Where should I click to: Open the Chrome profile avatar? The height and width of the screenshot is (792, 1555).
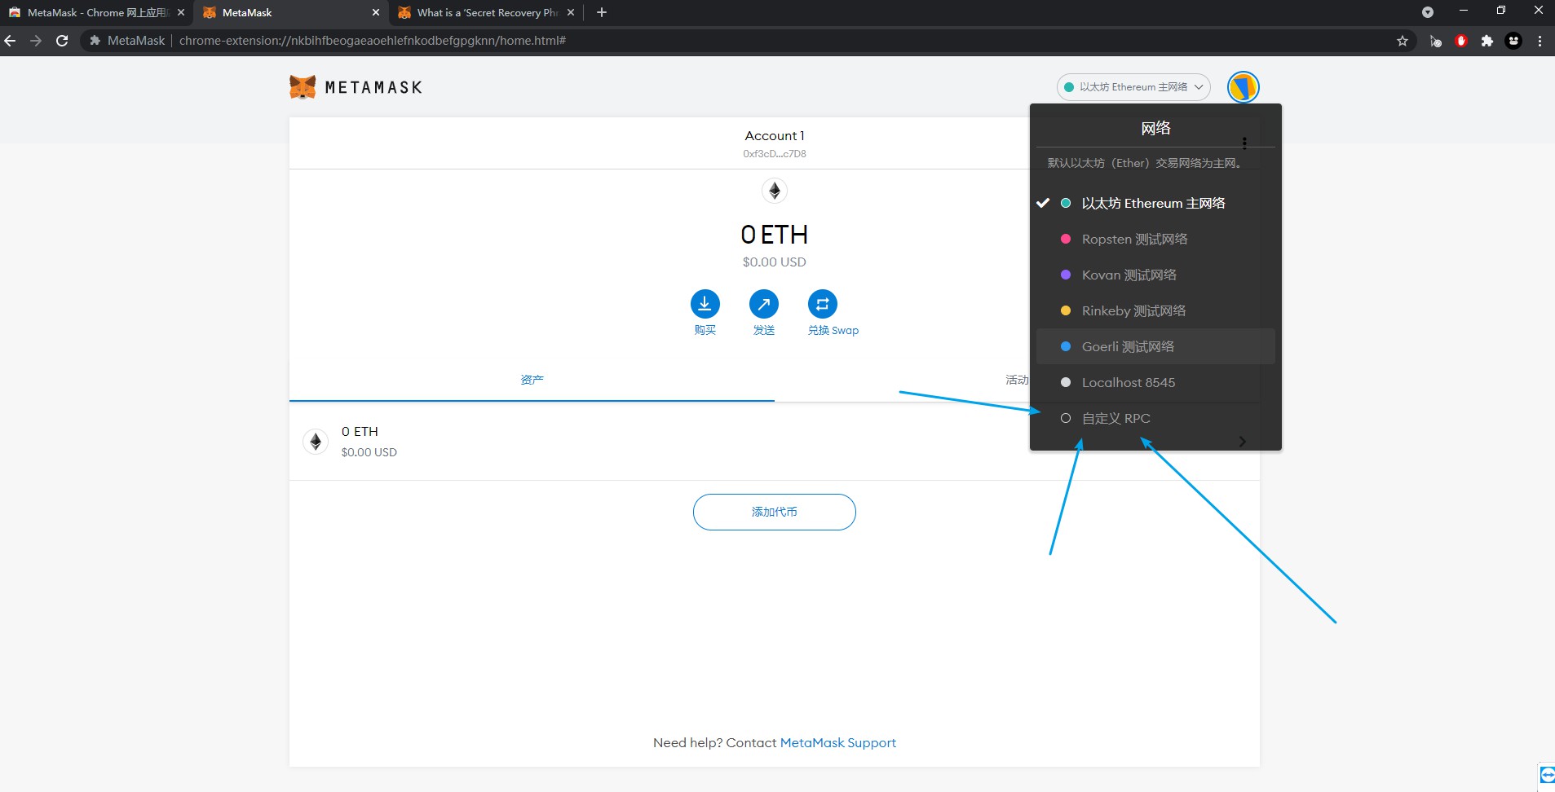click(x=1513, y=41)
